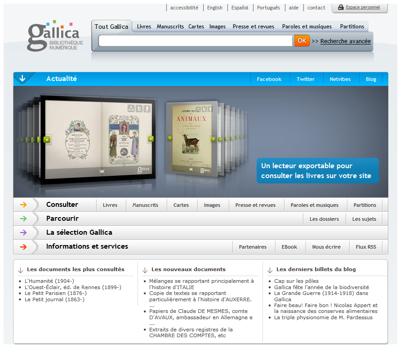The height and width of the screenshot is (348, 400).
Task: Click the green right arrow on the open book viewer
Action: (151, 138)
